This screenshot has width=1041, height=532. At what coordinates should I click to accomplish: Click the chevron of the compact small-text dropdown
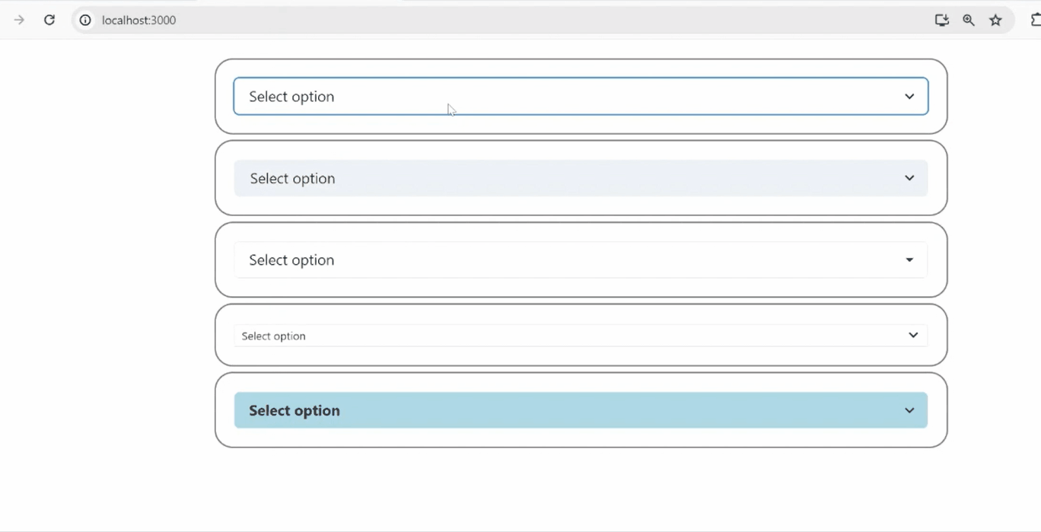point(913,336)
